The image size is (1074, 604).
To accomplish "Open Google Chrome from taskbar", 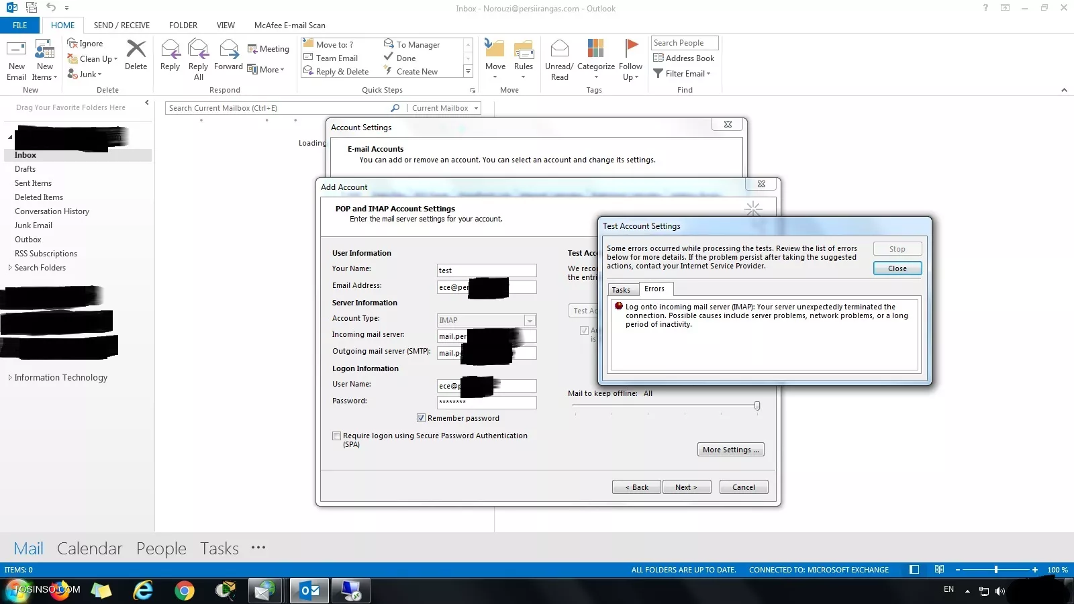I will point(184,591).
